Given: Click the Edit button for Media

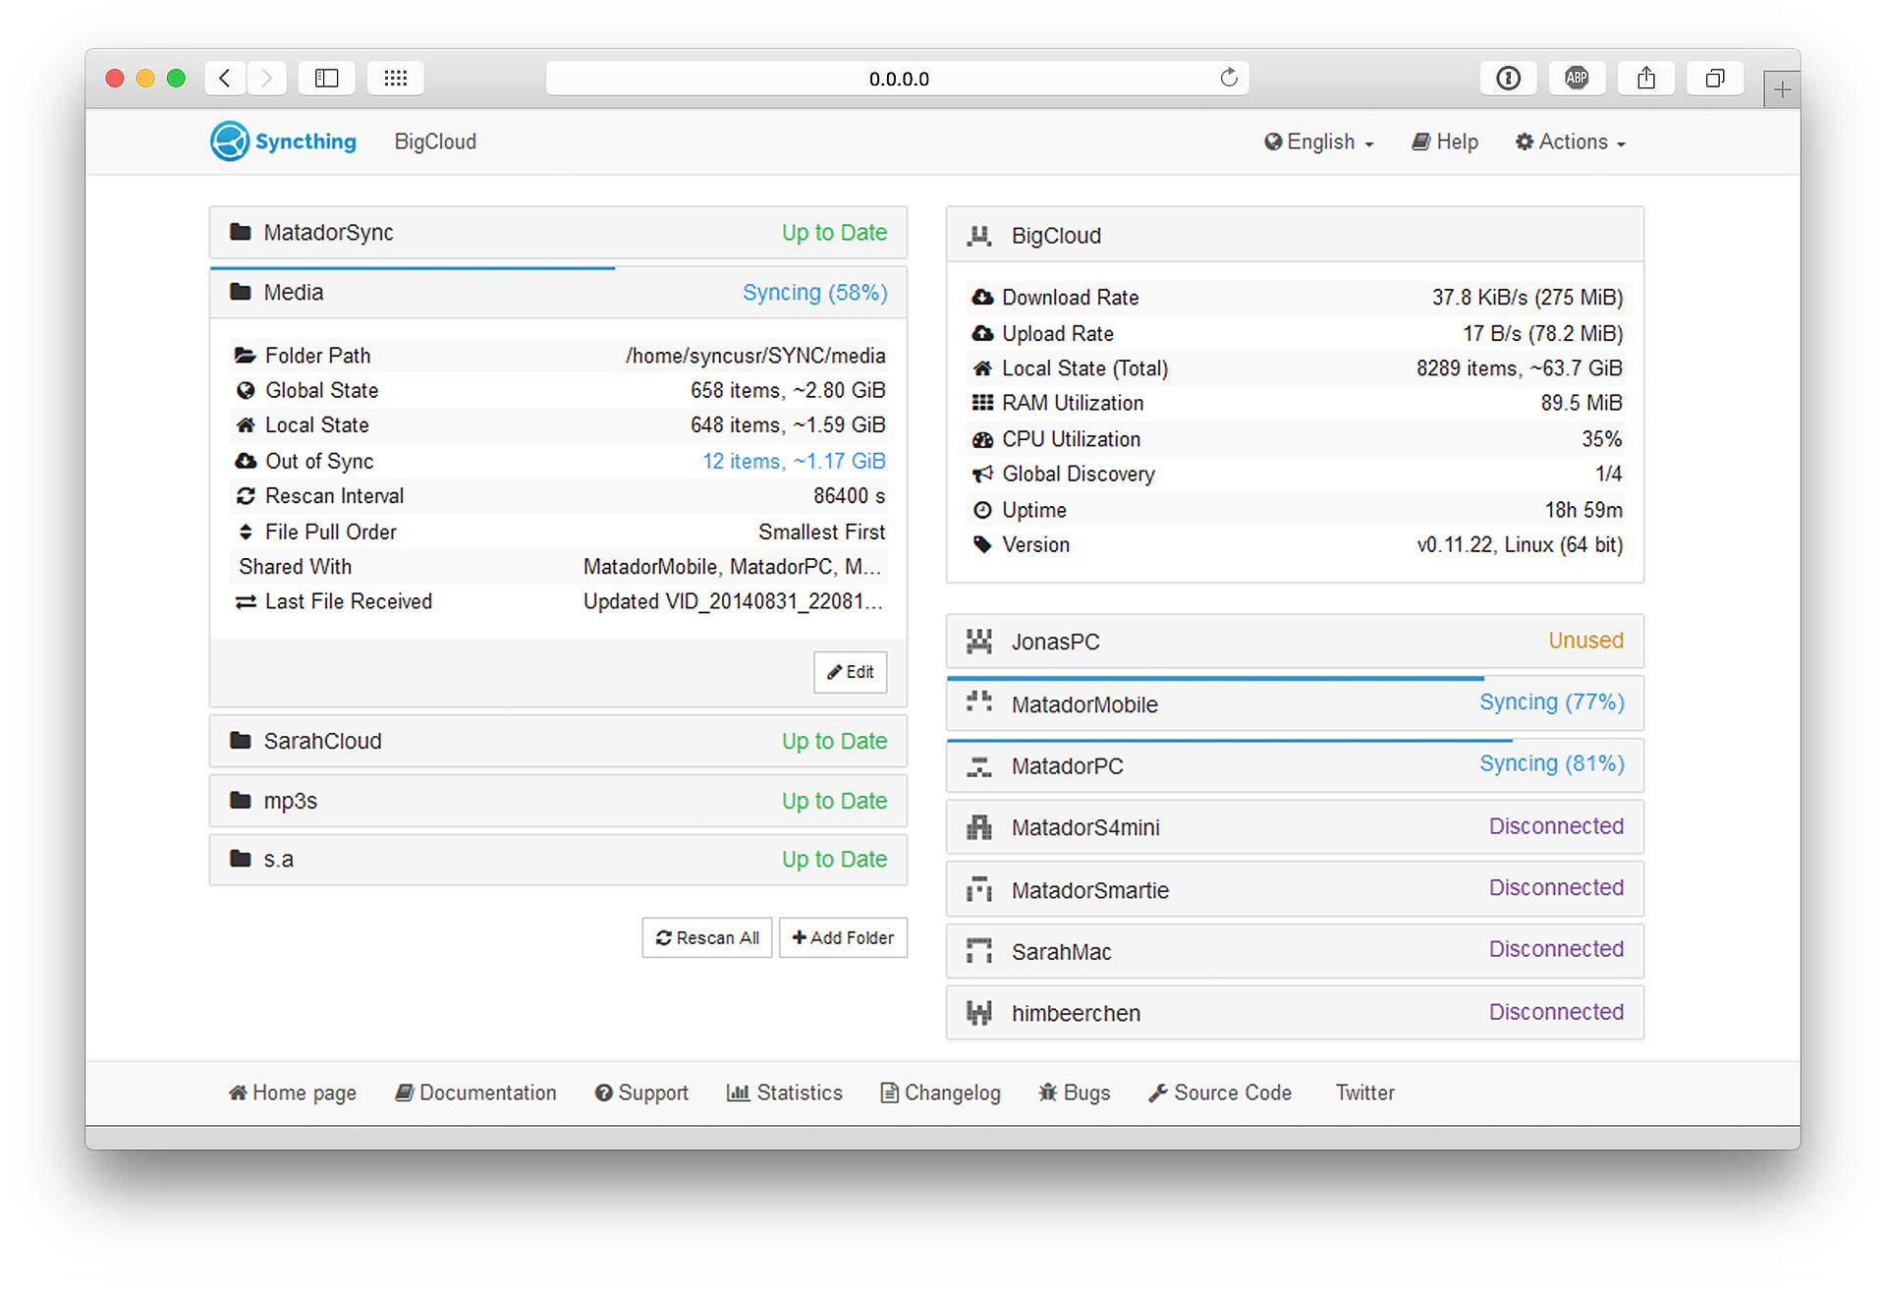Looking at the screenshot, I should tap(850, 672).
